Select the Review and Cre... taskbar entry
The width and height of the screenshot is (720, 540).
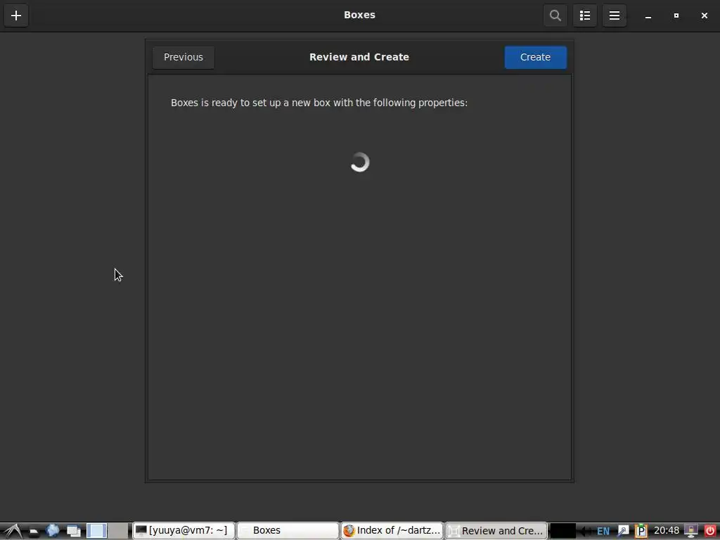pyautogui.click(x=496, y=531)
